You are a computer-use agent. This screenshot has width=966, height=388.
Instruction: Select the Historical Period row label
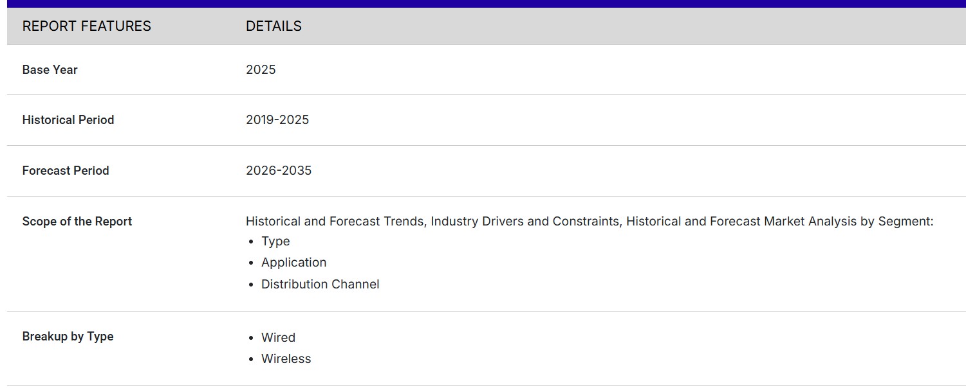tap(68, 120)
